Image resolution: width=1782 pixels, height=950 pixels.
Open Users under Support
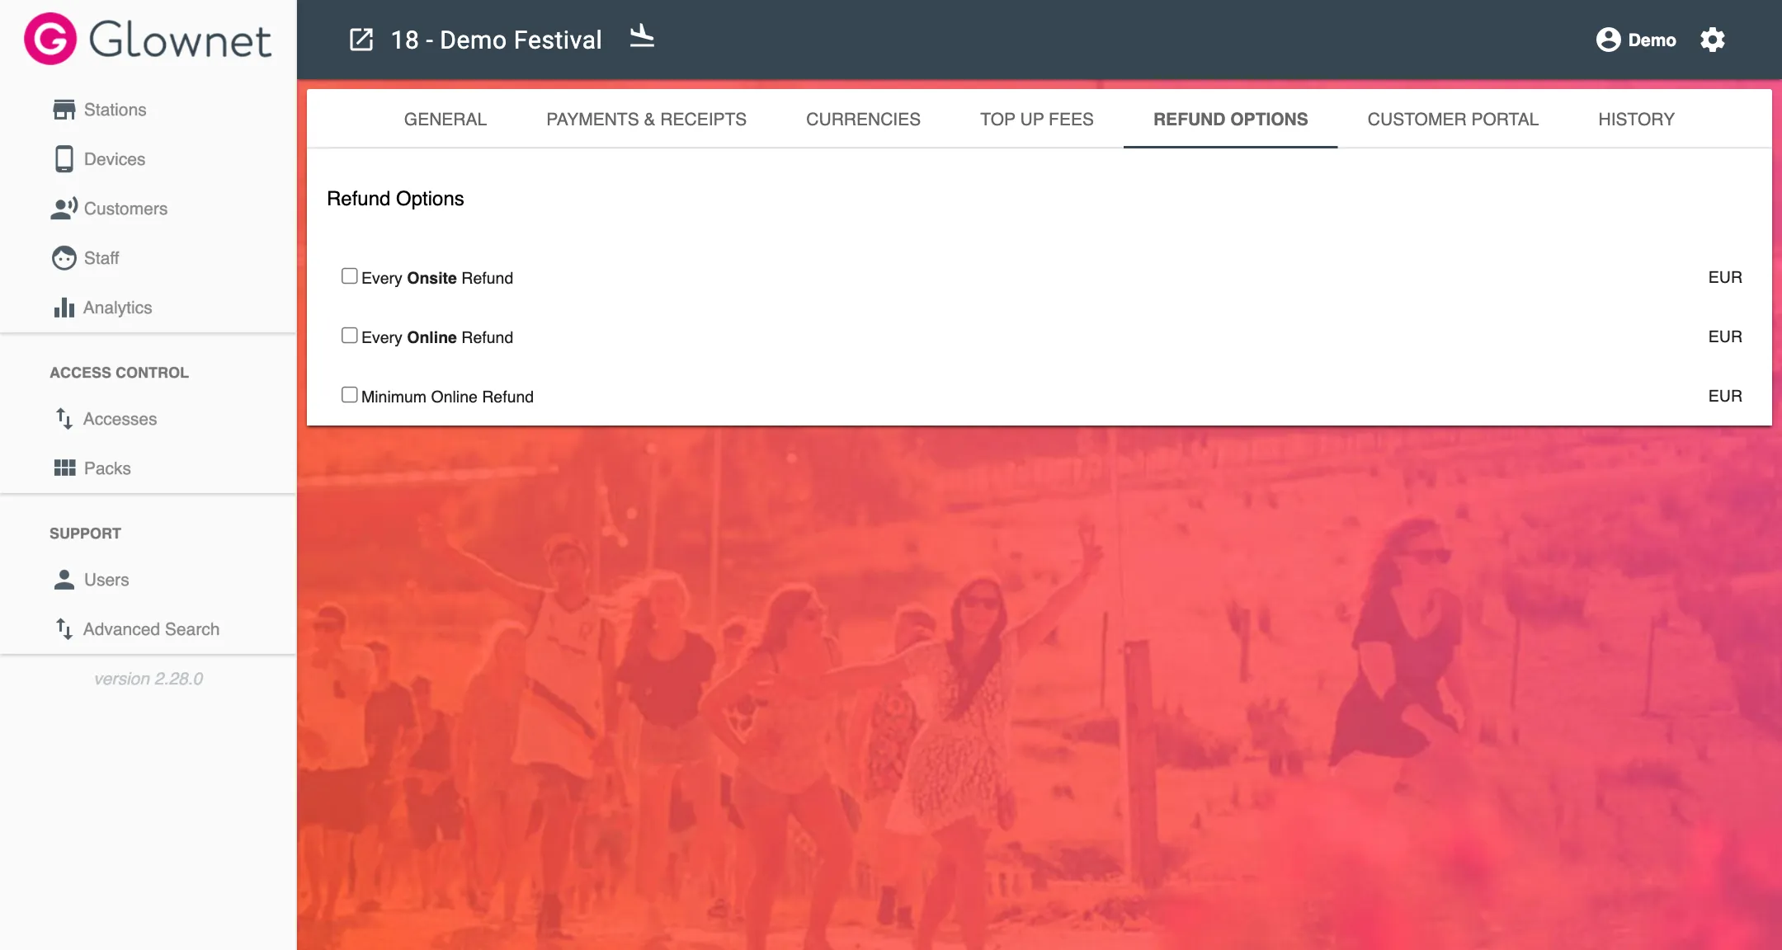click(106, 580)
